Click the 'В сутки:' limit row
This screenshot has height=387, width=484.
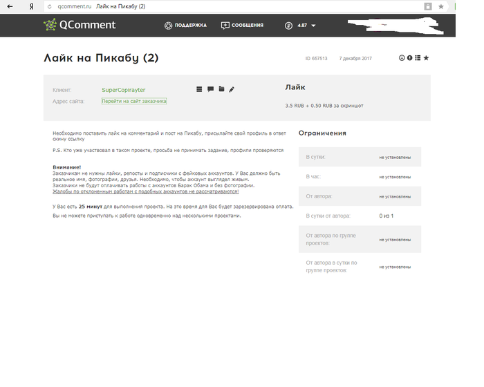point(360,157)
